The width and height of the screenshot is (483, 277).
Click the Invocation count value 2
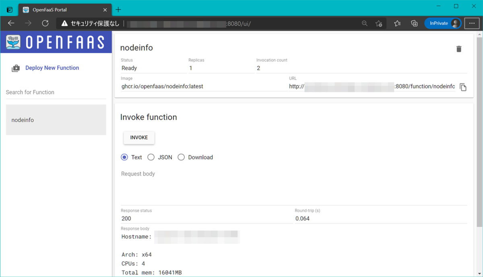pyautogui.click(x=258, y=68)
